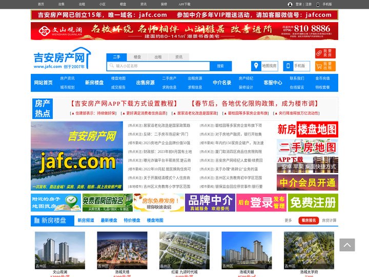Open the APP下载 banner on right
Viewport: 369px width, 277px height.
(x=307, y=165)
